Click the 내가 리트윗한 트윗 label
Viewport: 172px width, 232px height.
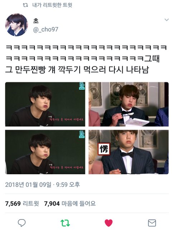point(52,5)
